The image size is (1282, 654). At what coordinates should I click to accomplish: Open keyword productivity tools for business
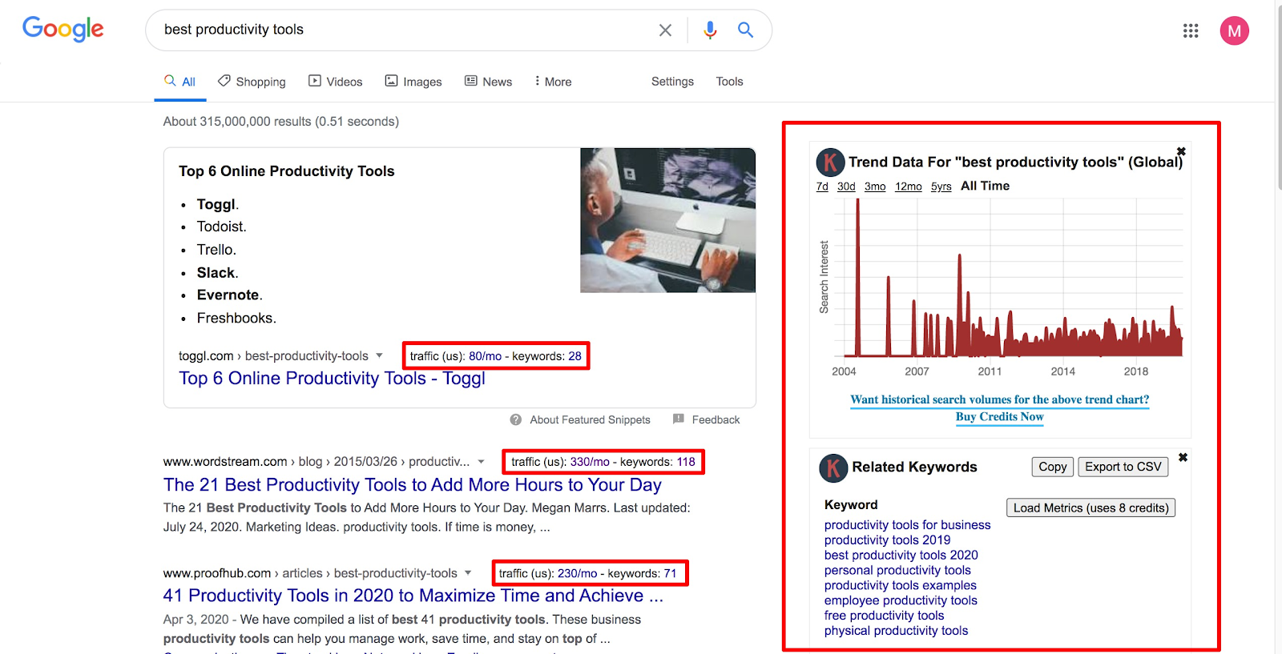click(x=908, y=525)
